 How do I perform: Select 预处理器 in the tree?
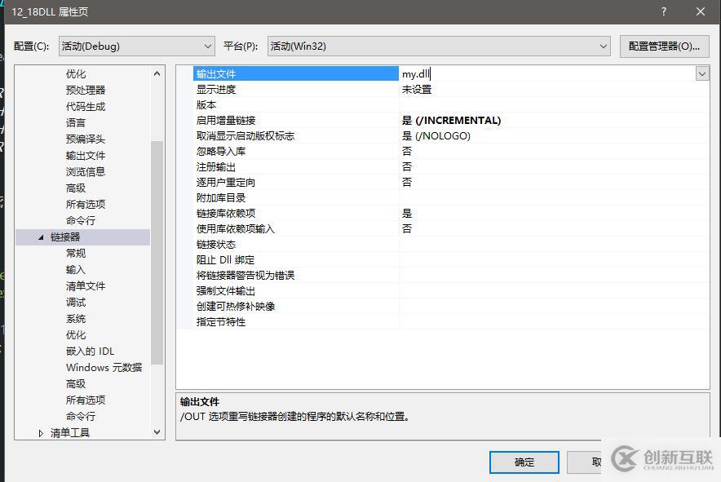click(86, 91)
